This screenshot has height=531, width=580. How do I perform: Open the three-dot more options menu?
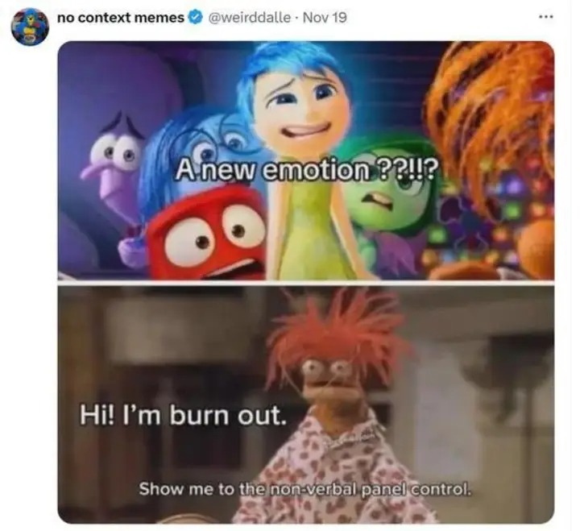[x=546, y=17]
